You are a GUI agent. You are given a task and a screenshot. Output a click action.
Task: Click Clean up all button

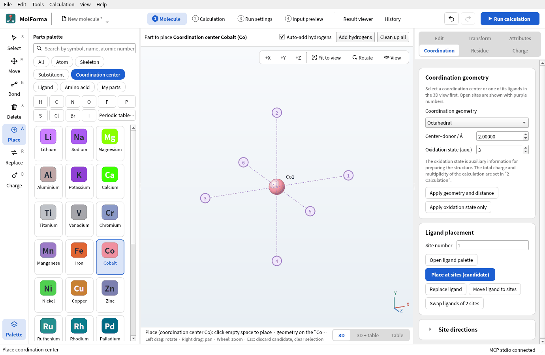[393, 37]
